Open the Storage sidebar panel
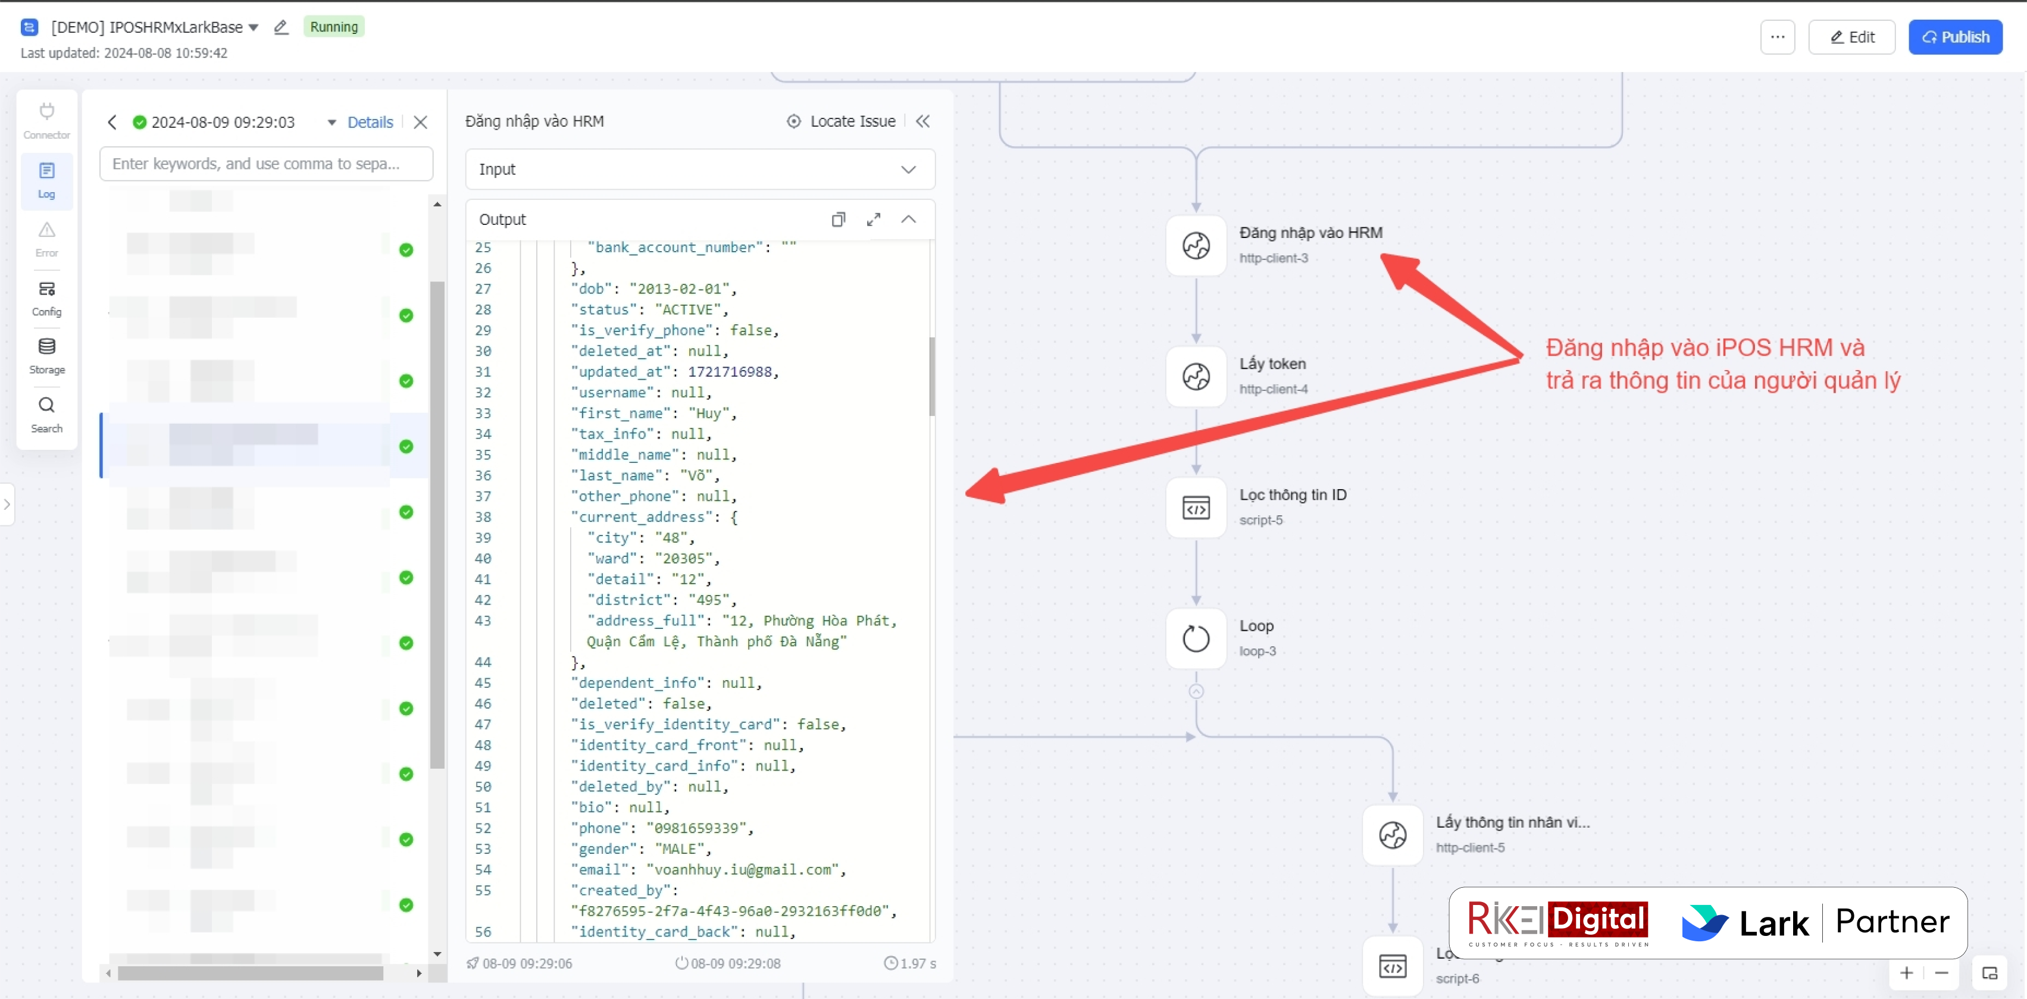The width and height of the screenshot is (2027, 999). point(46,356)
